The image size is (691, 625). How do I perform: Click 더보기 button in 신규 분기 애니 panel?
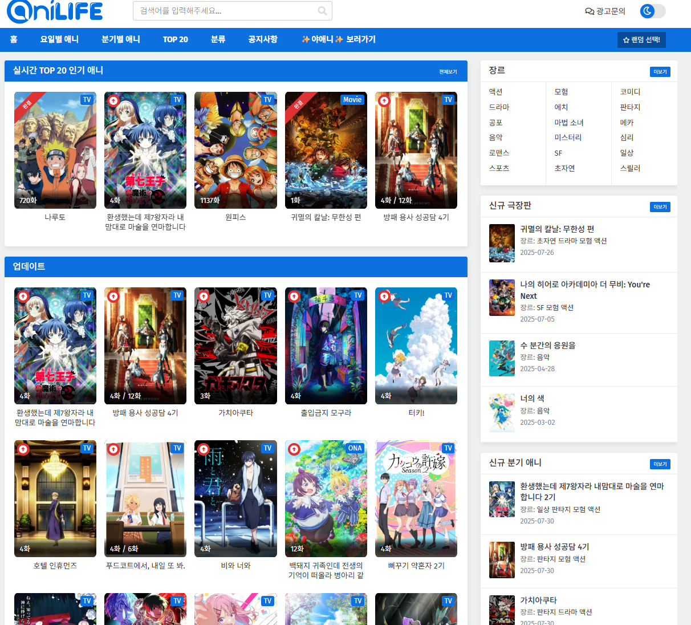pyautogui.click(x=660, y=464)
